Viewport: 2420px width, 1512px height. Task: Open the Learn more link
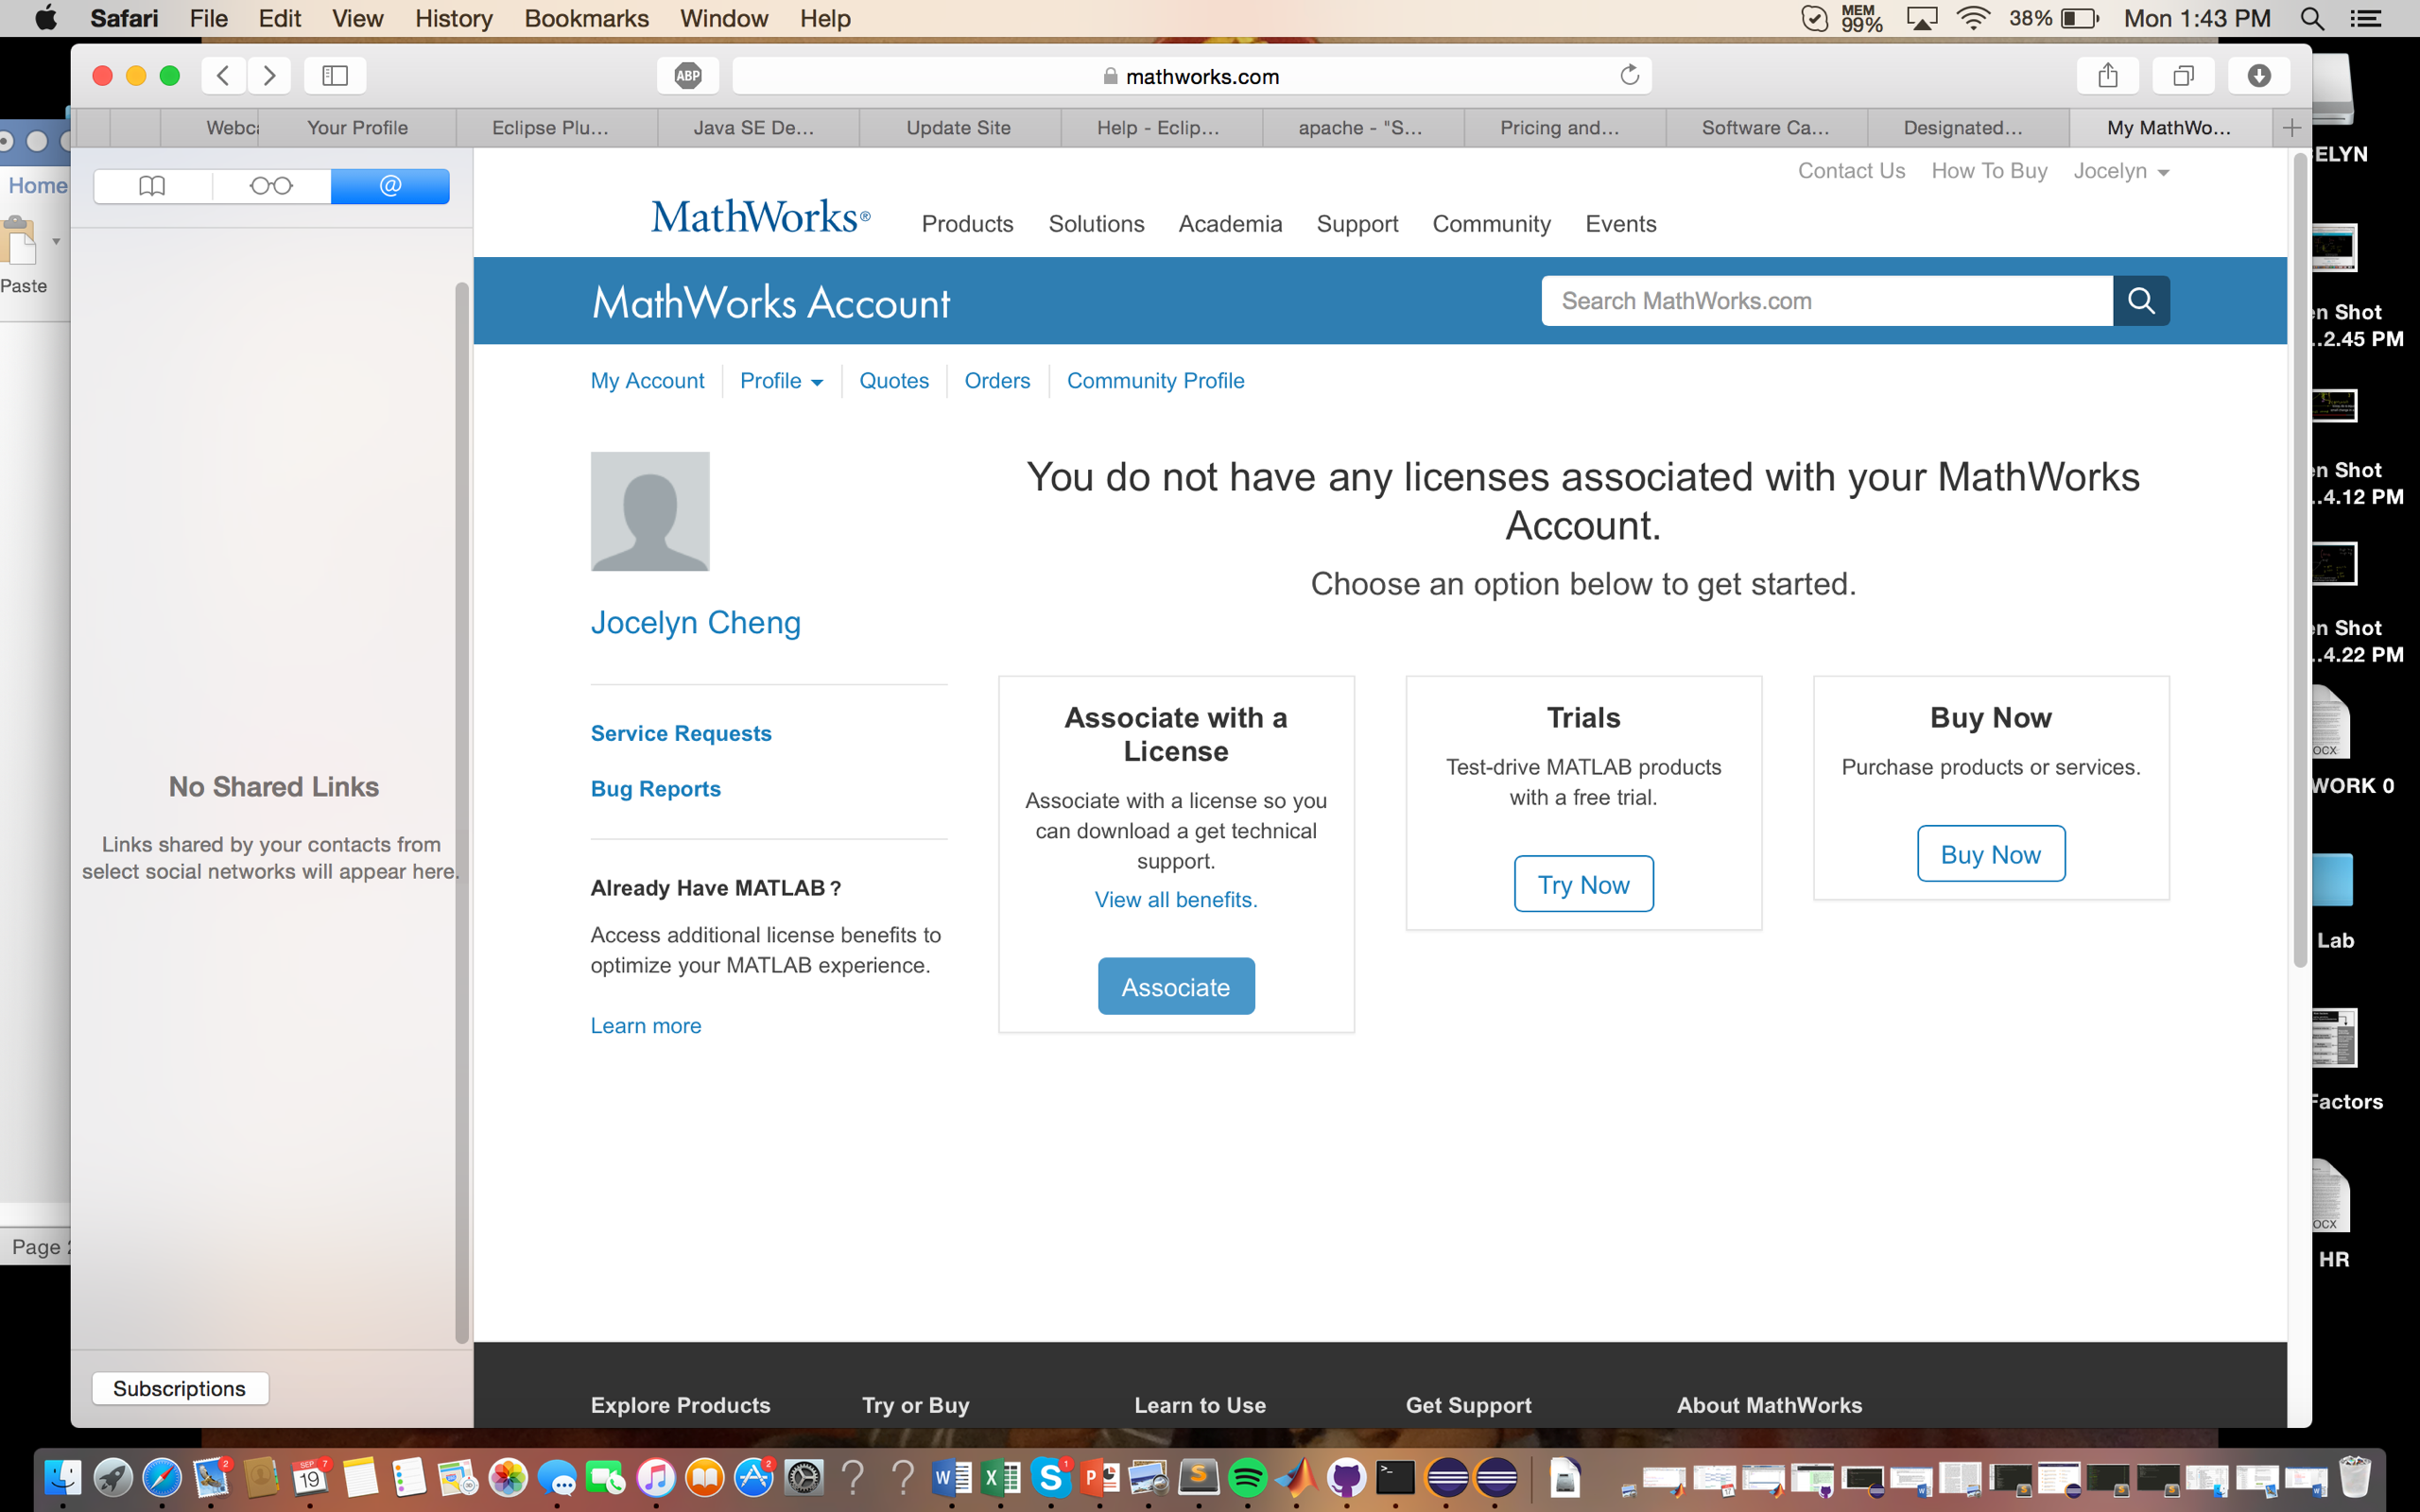pyautogui.click(x=646, y=1025)
